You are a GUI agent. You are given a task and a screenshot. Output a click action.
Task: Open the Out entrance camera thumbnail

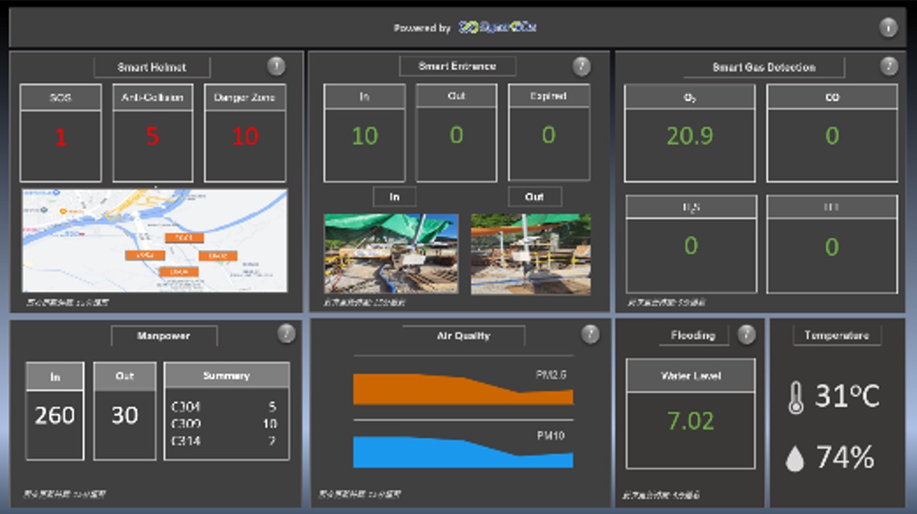pyautogui.click(x=530, y=253)
